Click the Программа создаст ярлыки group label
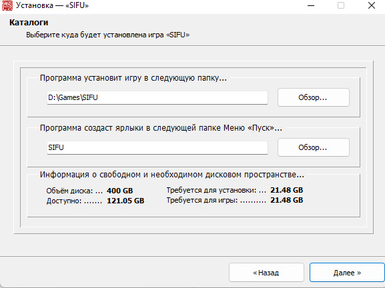 tap(161, 128)
